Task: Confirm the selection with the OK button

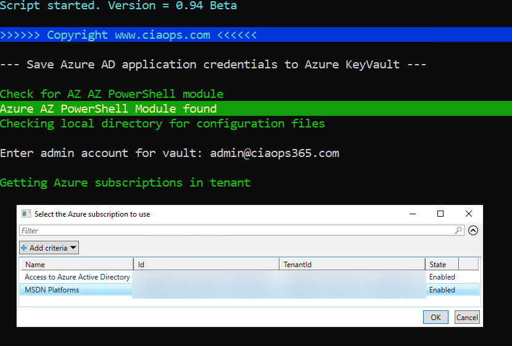Action: pyautogui.click(x=436, y=317)
